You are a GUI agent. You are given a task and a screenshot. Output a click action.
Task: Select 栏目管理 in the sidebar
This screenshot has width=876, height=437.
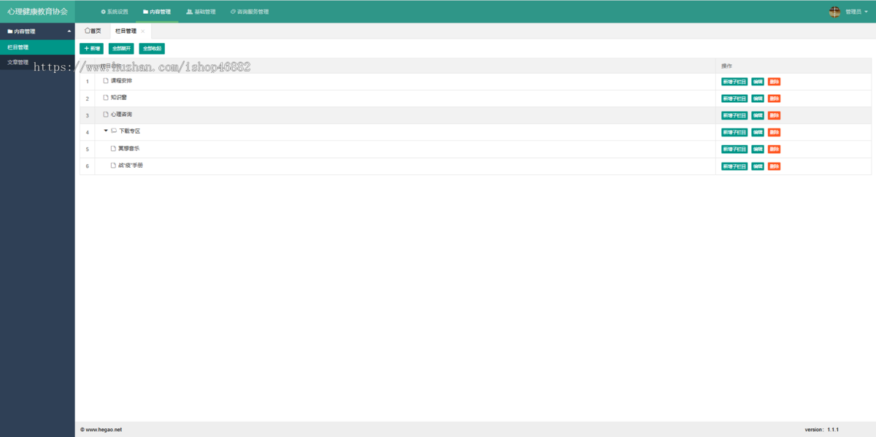(x=37, y=47)
